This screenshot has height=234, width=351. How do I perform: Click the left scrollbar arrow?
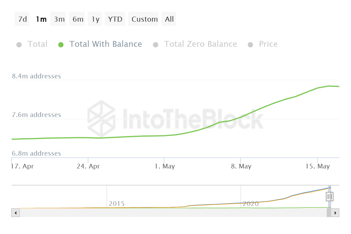point(15,213)
